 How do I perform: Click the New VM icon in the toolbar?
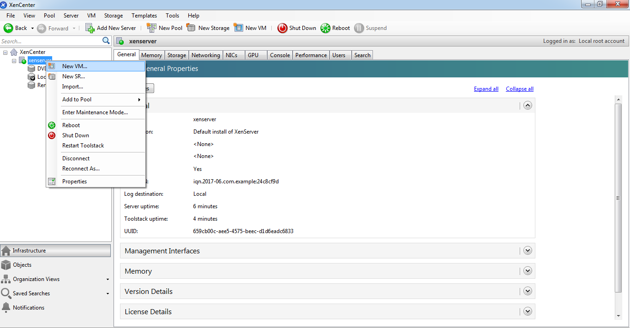[x=238, y=28]
